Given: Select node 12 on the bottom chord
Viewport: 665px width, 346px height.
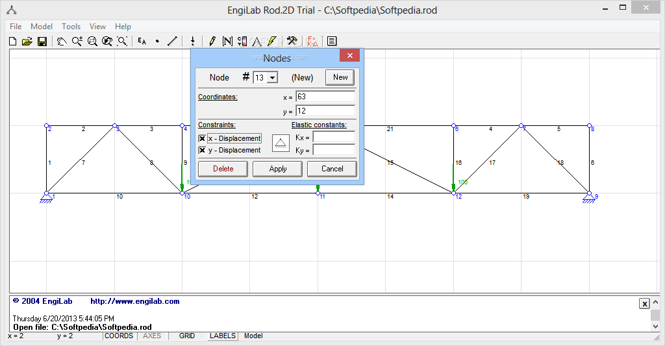Looking at the screenshot, I should 454,193.
